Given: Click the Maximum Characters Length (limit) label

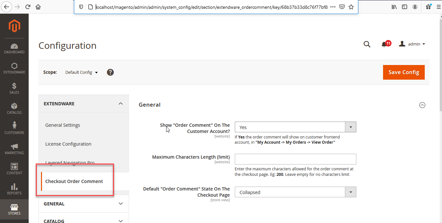Looking at the screenshot, I should tap(191, 157).
